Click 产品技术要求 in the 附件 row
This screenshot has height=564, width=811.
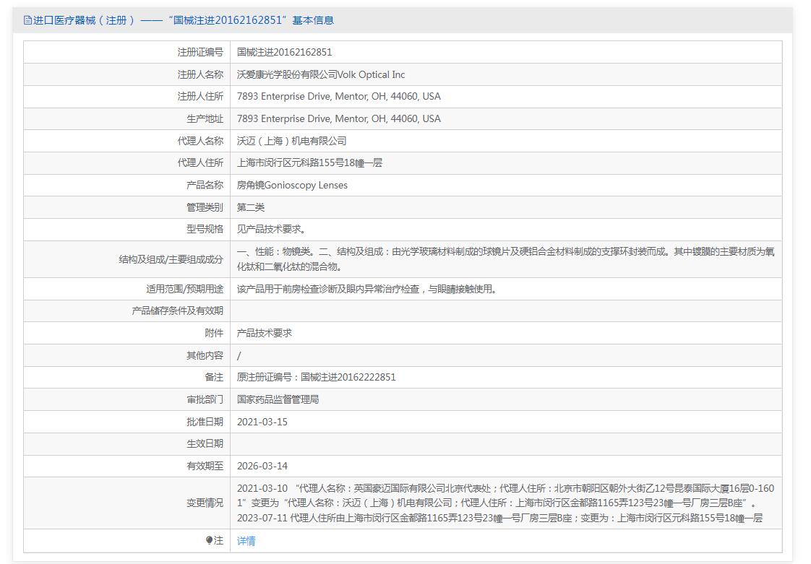pos(265,334)
